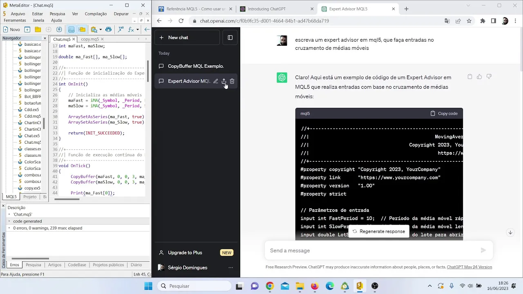Switch to Referência MQL5 browser tab
Image resolution: width=523 pixels, height=294 pixels.
195,9
